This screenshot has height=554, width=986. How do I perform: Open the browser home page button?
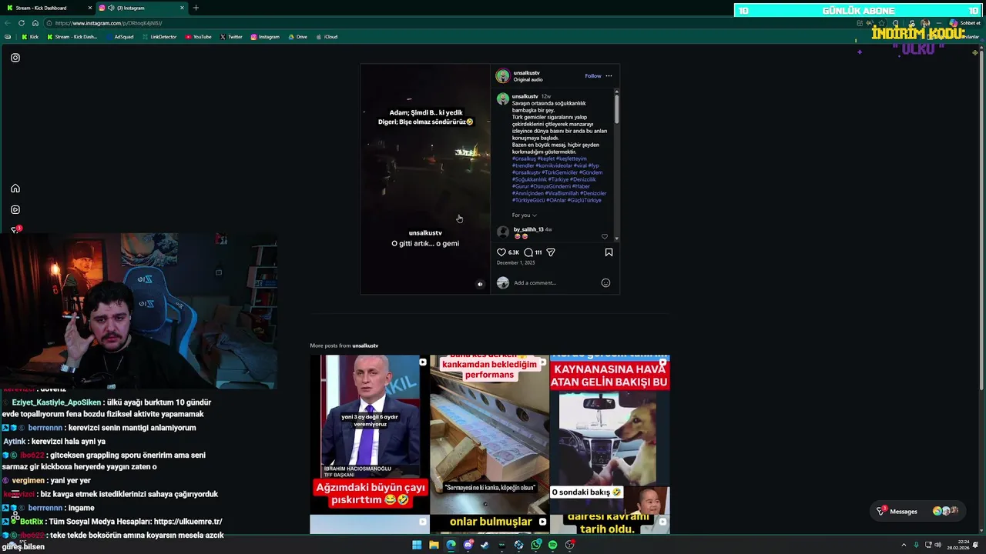click(35, 23)
